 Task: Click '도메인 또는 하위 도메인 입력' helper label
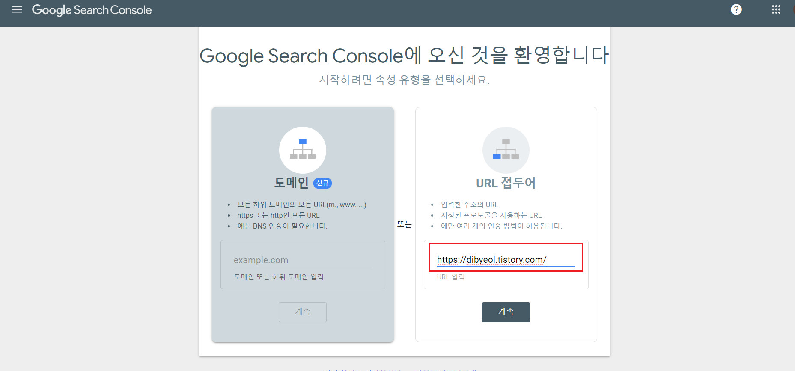279,277
